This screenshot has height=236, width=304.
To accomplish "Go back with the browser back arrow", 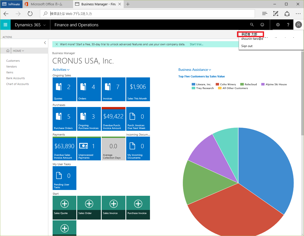I will click(x=6, y=14).
